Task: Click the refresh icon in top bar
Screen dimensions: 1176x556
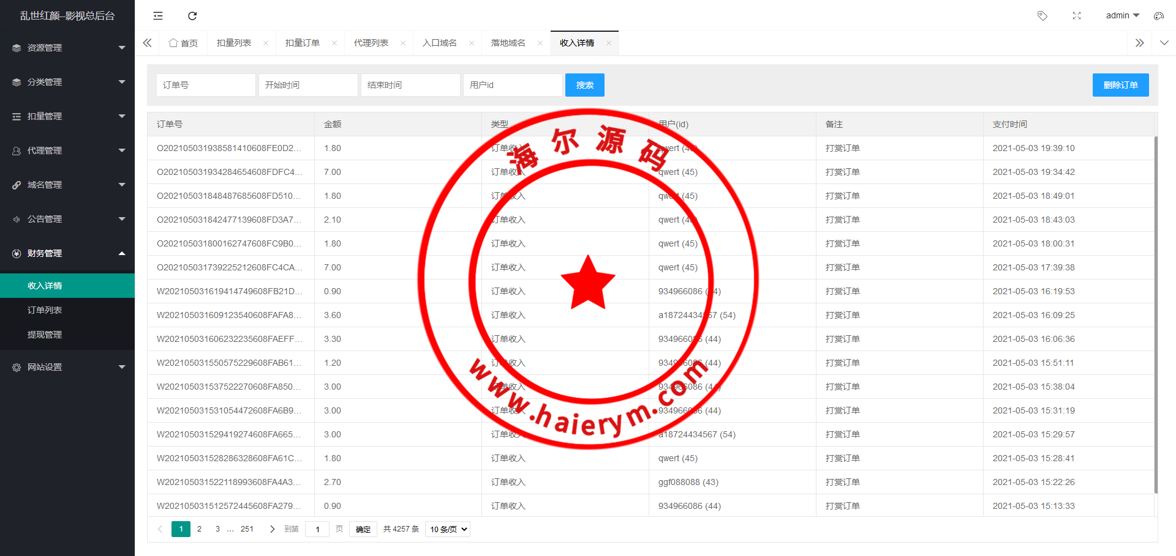Action: pyautogui.click(x=192, y=16)
